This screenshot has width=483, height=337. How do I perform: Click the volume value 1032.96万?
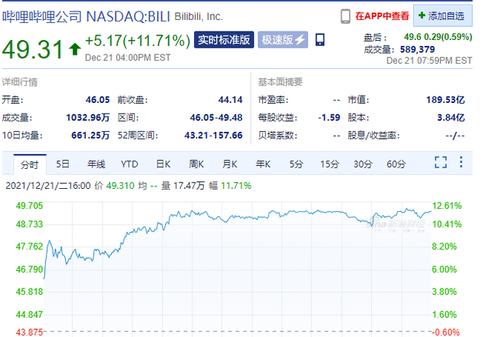[88, 117]
